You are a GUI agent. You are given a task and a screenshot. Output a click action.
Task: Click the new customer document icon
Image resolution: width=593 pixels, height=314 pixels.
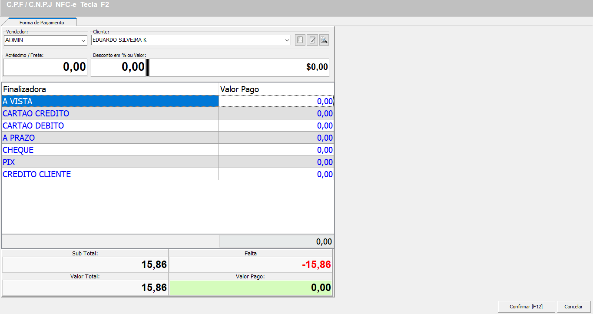pyautogui.click(x=300, y=40)
